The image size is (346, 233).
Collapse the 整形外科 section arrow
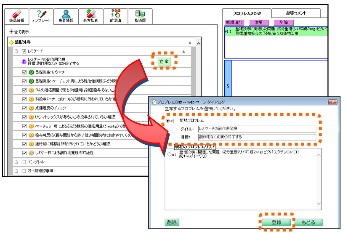(190, 42)
